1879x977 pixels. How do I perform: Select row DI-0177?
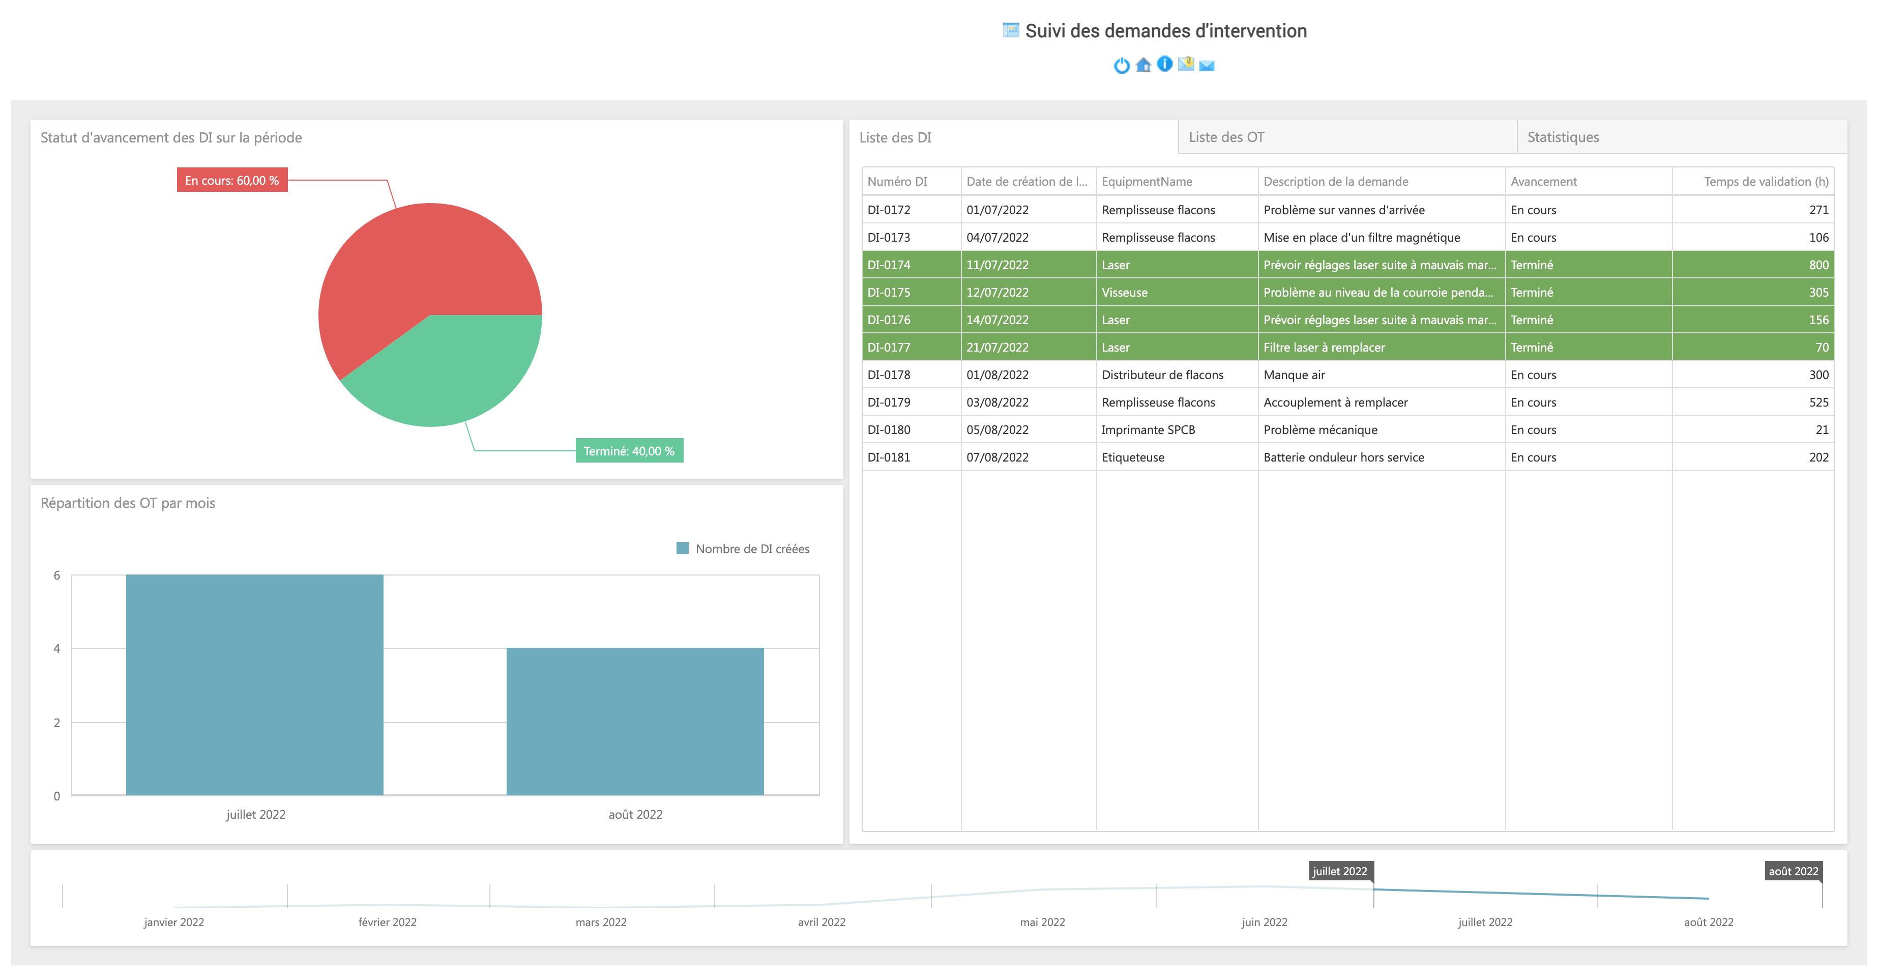(x=1348, y=348)
